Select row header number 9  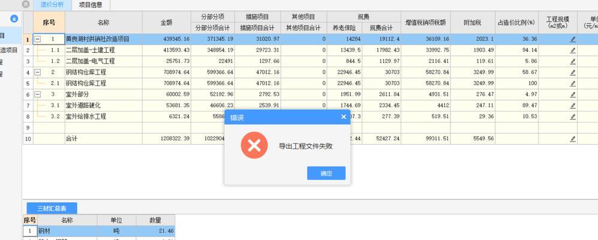coord(28,128)
